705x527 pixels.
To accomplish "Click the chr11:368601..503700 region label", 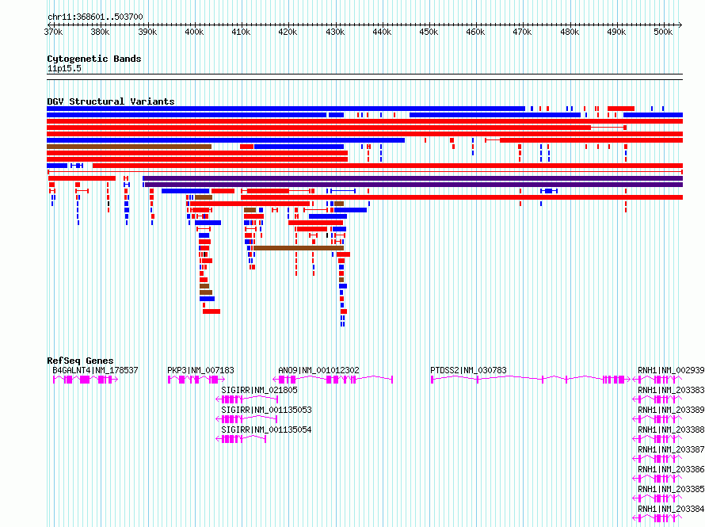I will point(95,17).
